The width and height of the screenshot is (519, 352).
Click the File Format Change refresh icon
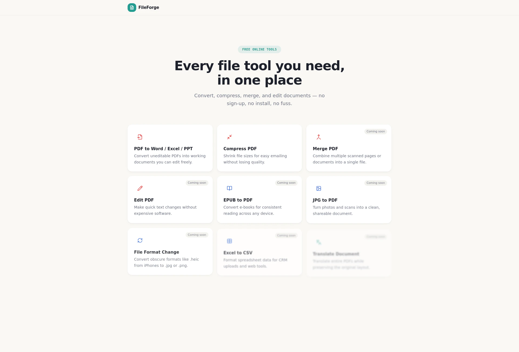140,240
